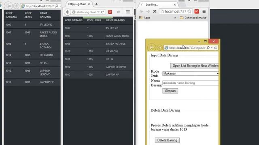Click back arrow in leftmost IE window

pos(8,6)
